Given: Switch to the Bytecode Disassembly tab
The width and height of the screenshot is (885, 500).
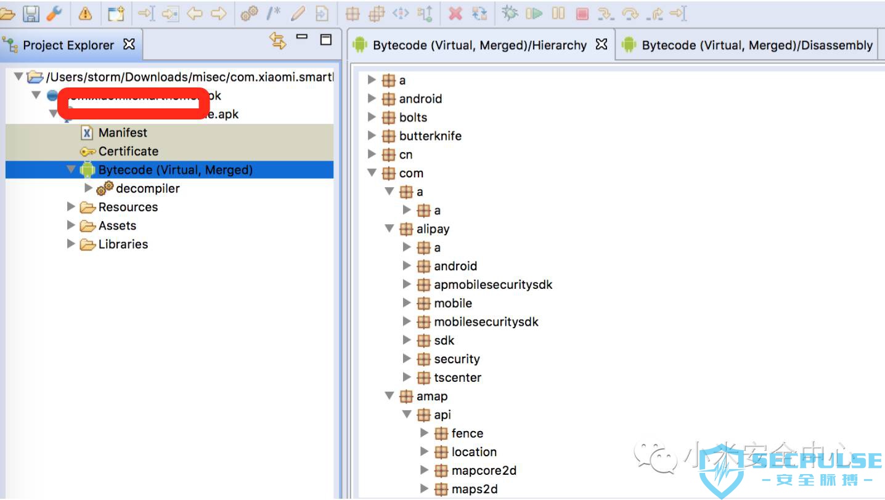Looking at the screenshot, I should 747,45.
